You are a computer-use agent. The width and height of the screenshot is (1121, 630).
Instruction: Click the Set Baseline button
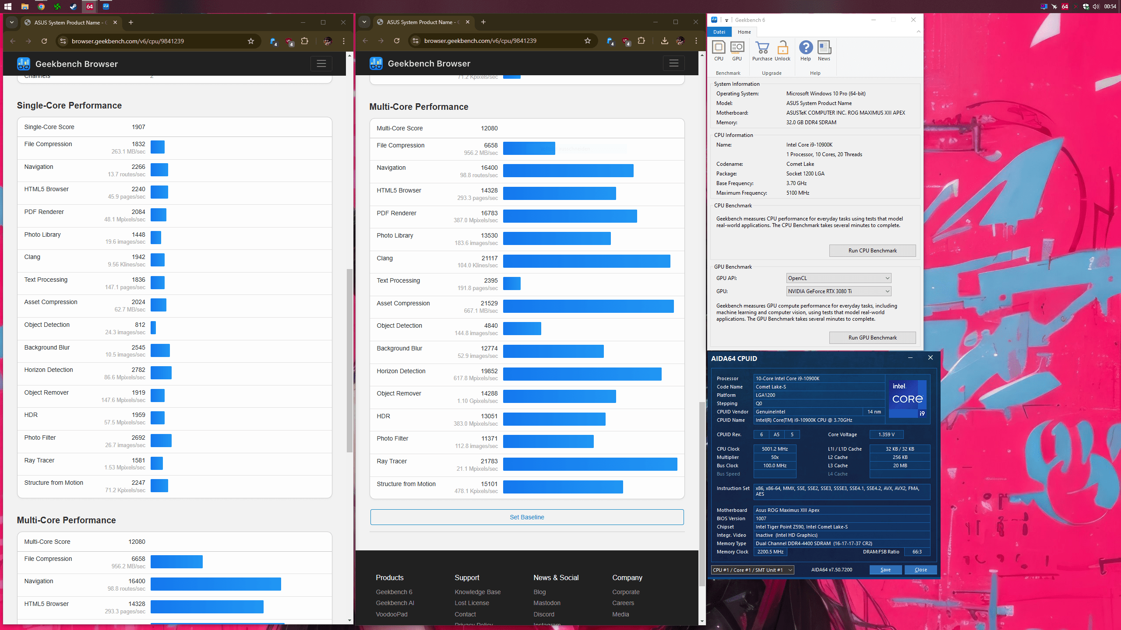pos(527,517)
